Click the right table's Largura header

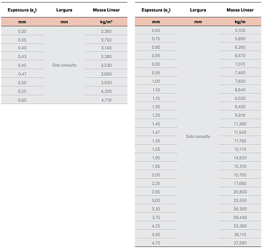pos(198,10)
